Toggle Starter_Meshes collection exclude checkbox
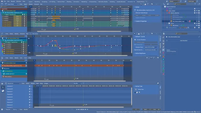Viewport: 201px width, 113px height. click(x=195, y=13)
